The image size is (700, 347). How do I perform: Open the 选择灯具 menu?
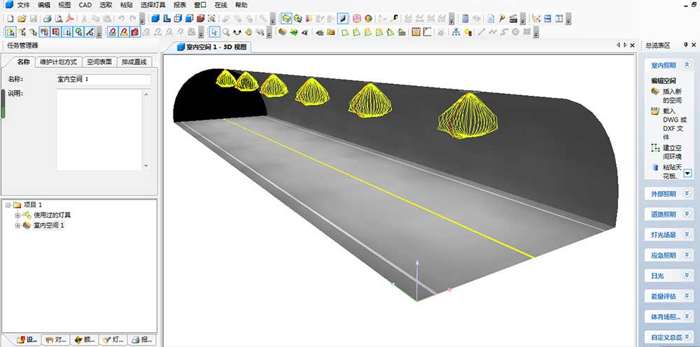click(153, 5)
